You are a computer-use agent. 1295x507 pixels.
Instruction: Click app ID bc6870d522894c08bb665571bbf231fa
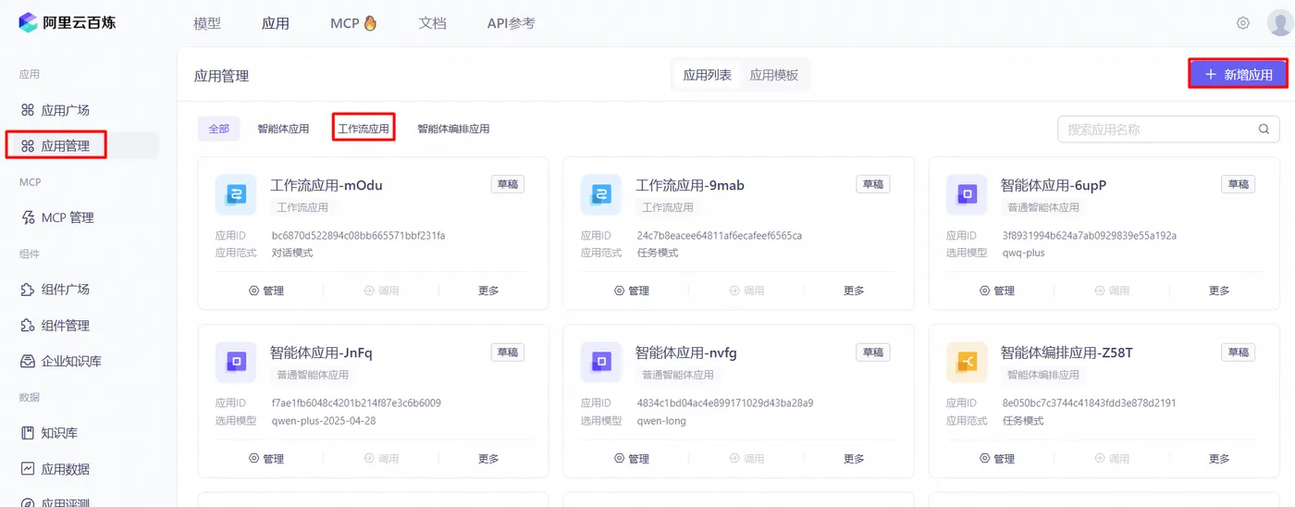pyautogui.click(x=358, y=235)
